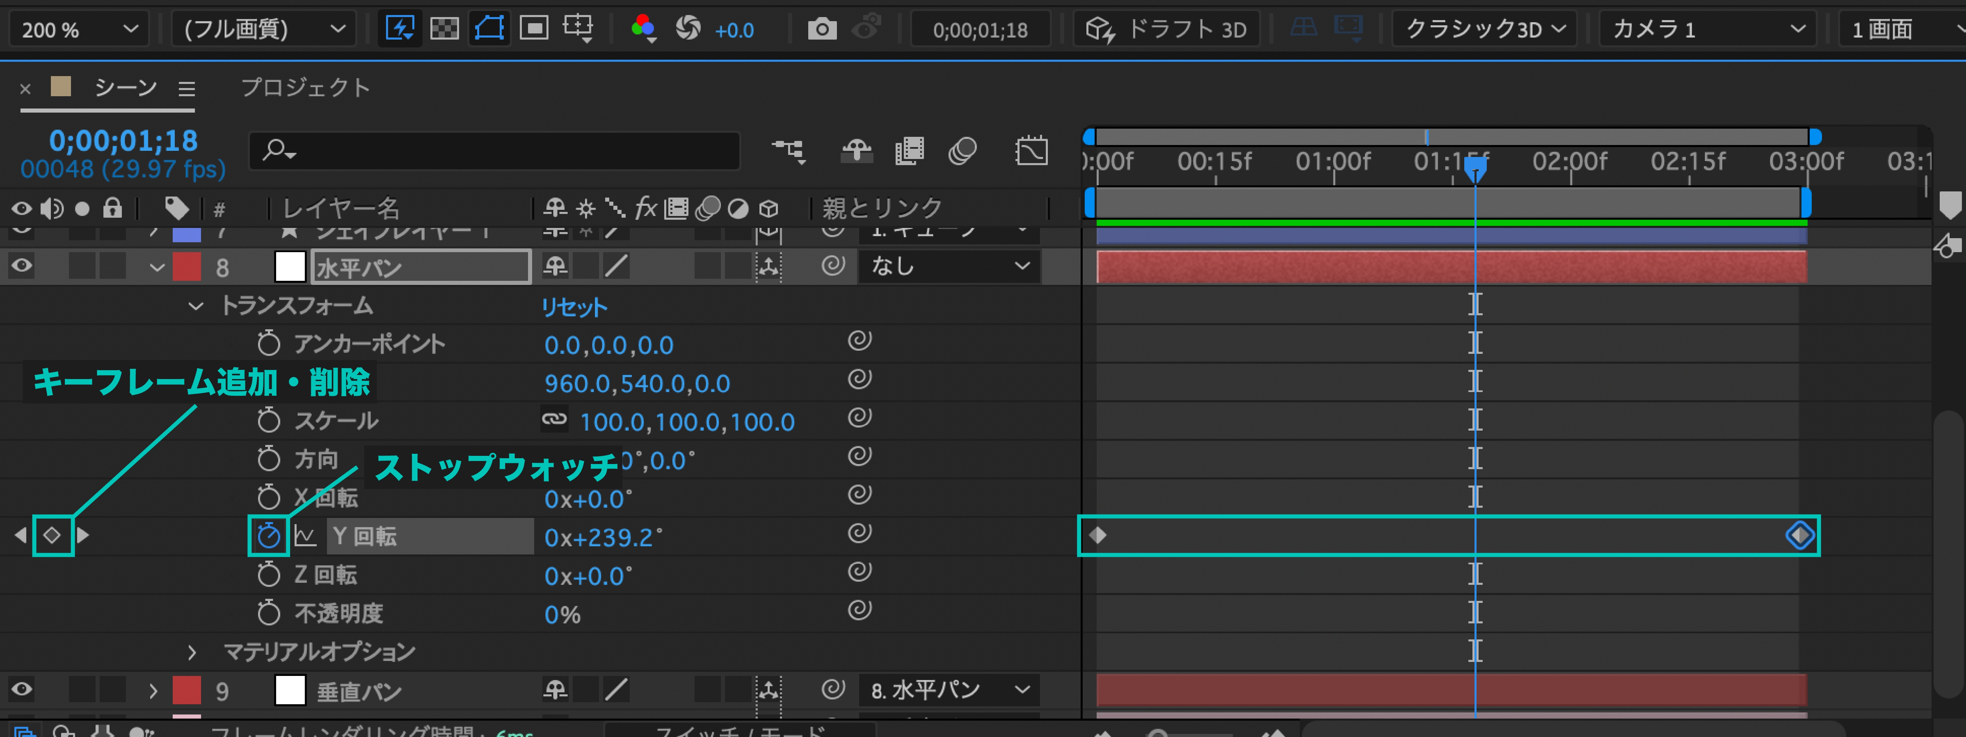Open grid and guide options icon
The image size is (1966, 737).
578,29
